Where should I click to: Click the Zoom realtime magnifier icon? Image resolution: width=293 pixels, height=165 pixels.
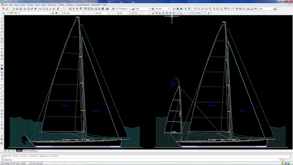click(74, 9)
